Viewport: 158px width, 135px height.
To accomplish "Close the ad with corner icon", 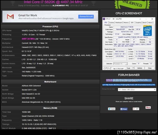I will pos(97,12).
